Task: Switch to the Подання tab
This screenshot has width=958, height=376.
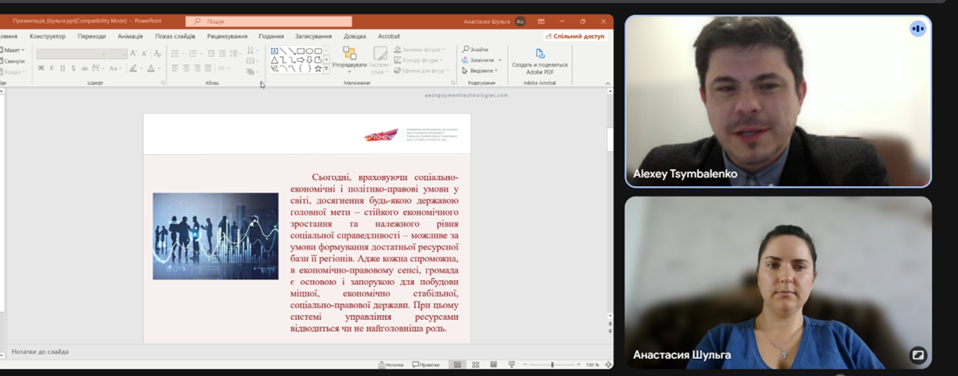Action: click(271, 36)
